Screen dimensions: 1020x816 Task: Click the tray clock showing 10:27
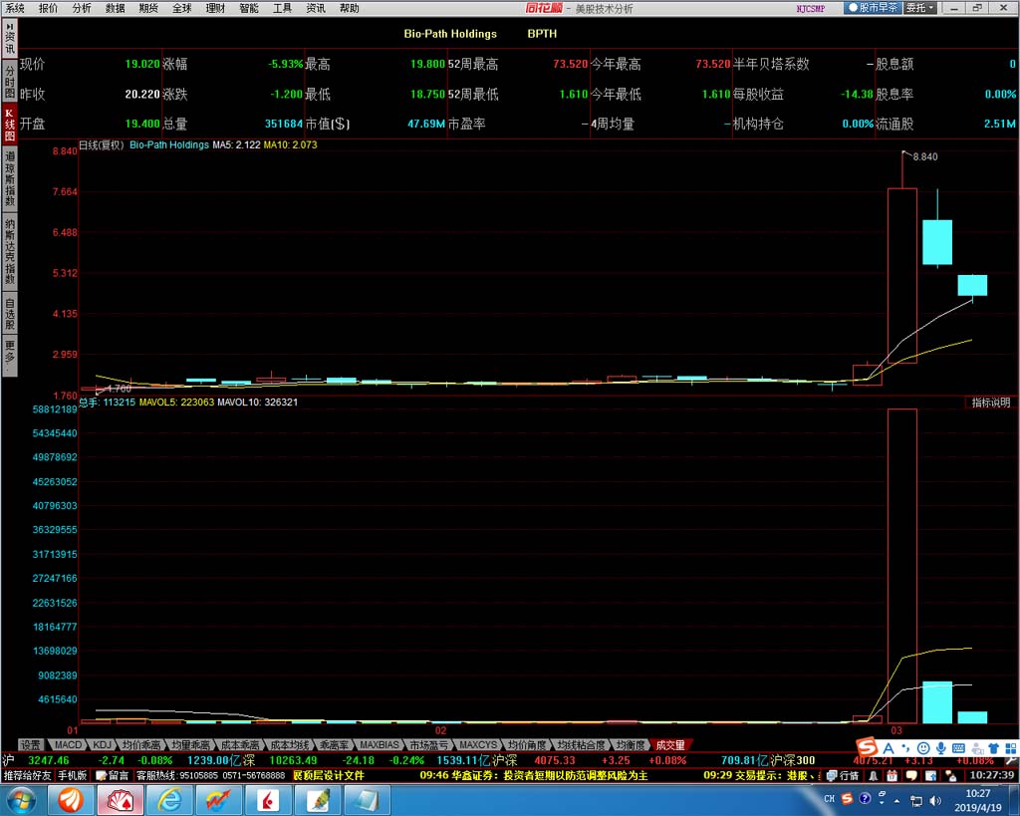(978, 800)
